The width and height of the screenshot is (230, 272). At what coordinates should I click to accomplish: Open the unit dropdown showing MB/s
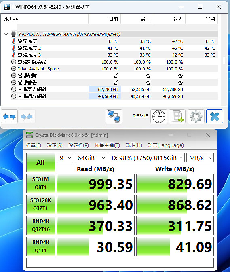(200, 158)
